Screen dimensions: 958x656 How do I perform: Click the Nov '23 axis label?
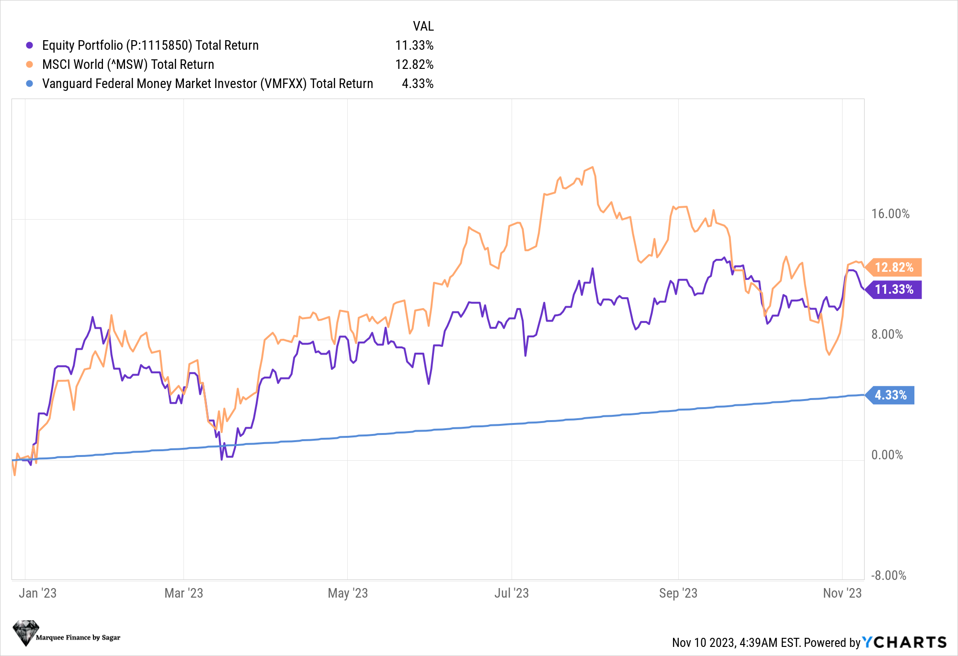point(842,593)
